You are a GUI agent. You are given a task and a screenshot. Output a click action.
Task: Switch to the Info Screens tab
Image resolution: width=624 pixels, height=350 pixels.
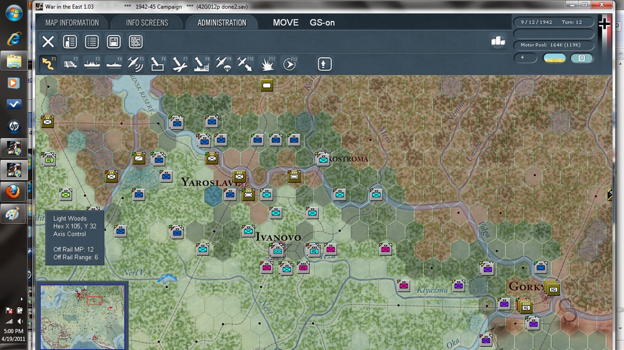[147, 23]
